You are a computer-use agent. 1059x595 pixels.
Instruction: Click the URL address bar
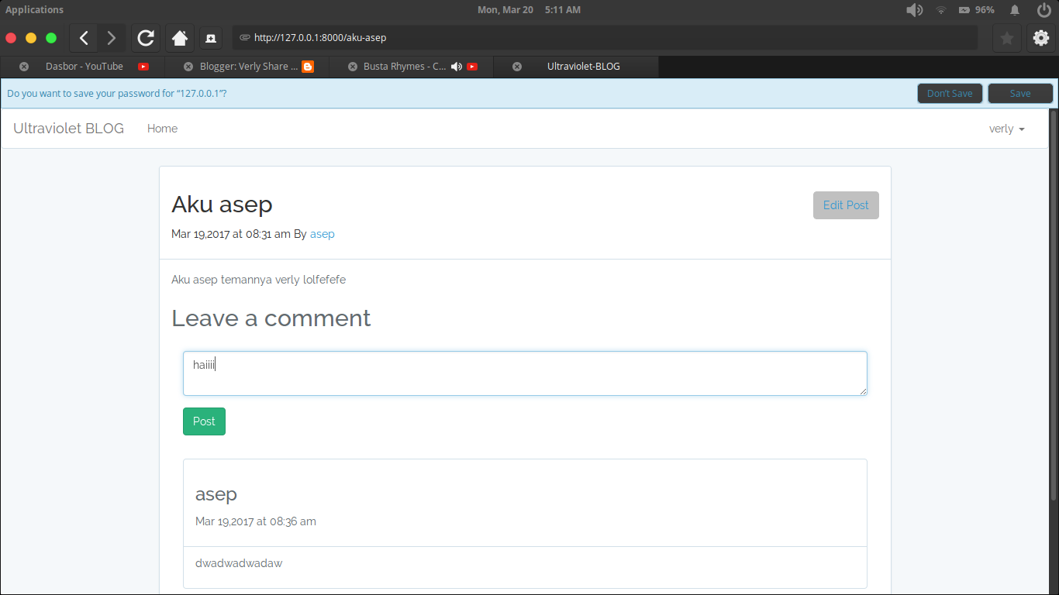(x=605, y=37)
